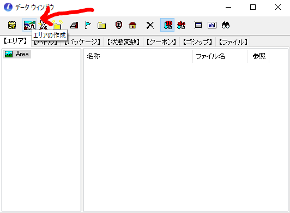Click the black X delete icon
The width and height of the screenshot is (290, 213).
click(150, 25)
